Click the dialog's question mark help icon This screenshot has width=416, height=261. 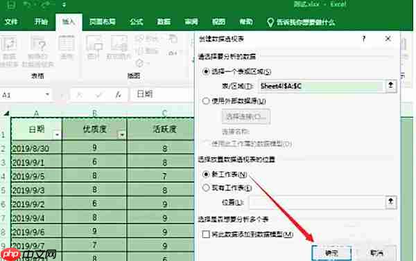click(x=364, y=39)
